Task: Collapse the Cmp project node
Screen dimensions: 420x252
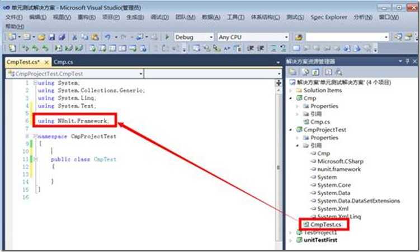Action: coord(291,98)
